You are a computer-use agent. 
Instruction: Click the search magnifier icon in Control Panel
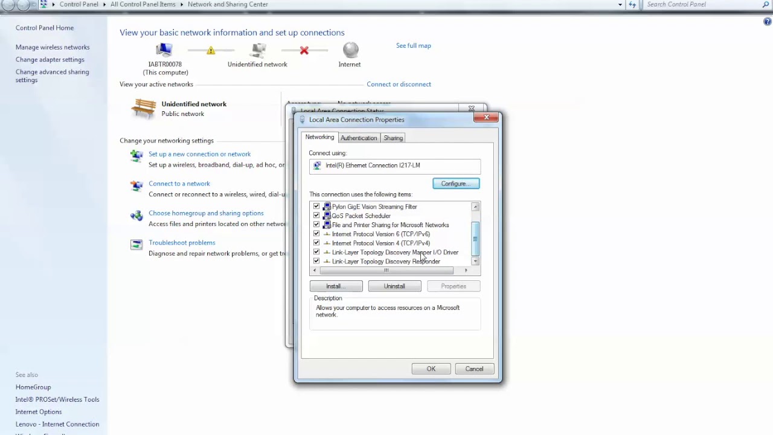pos(766,4)
